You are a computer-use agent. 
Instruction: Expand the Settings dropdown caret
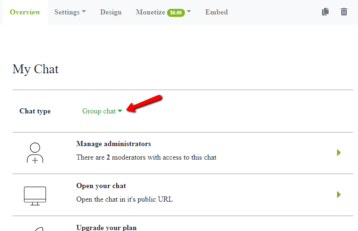point(84,12)
